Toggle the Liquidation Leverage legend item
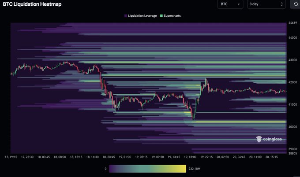The width and height of the screenshot is (300, 177). [x=140, y=16]
